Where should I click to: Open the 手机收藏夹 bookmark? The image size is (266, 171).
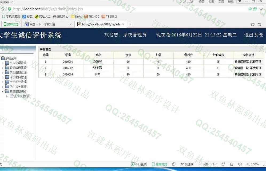(x=11, y=17)
